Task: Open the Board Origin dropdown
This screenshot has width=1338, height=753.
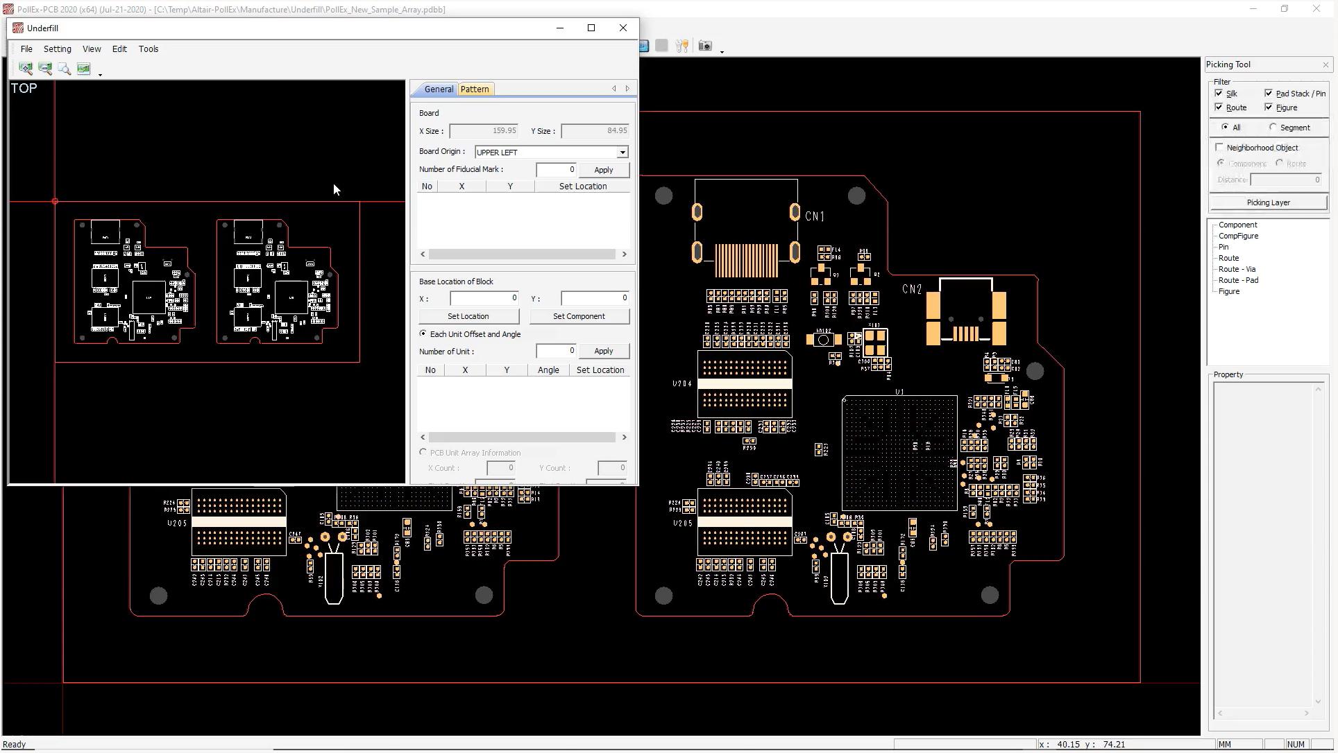Action: coord(623,152)
